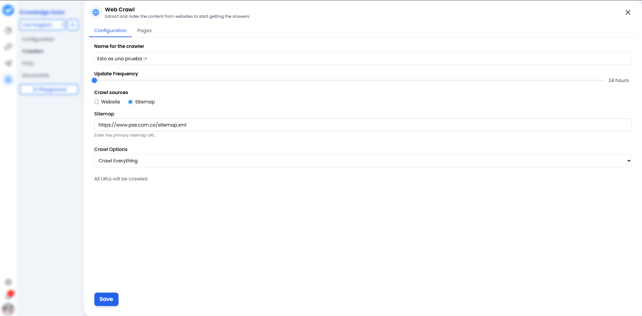Switch to the Pages tab
Screen dimensions: 642x316
[x=144, y=30]
